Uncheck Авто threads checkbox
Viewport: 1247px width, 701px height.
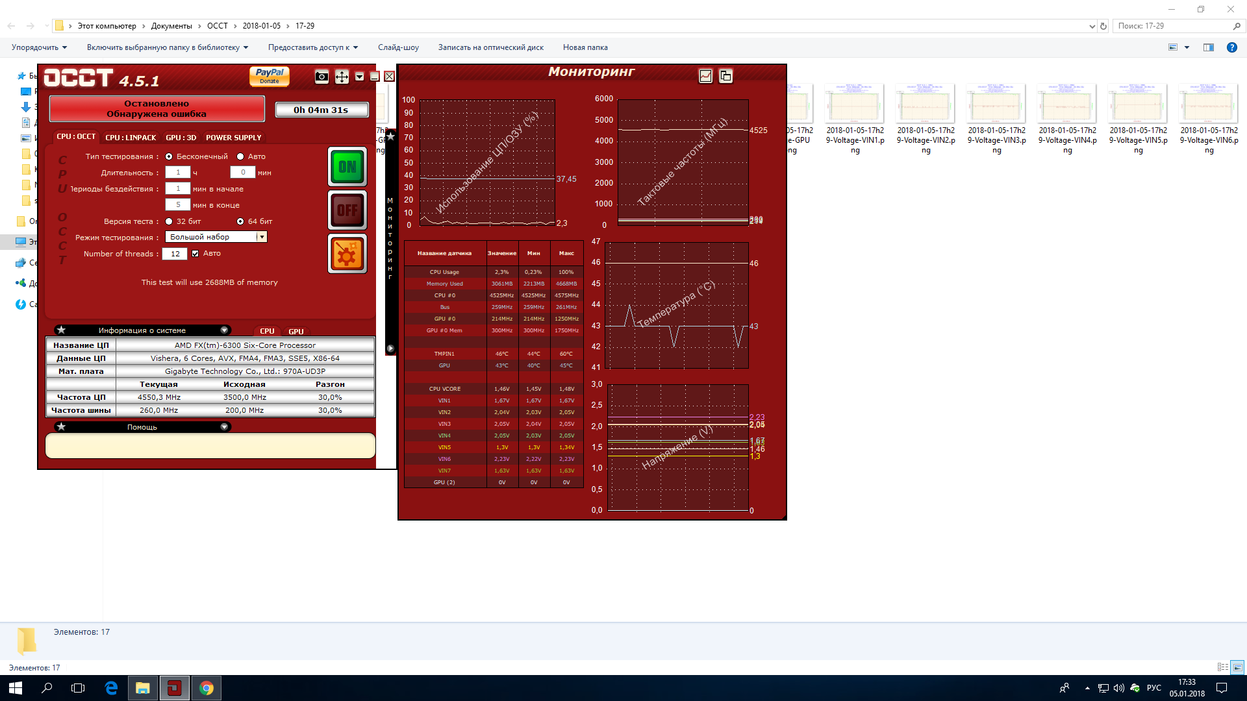[x=195, y=254]
